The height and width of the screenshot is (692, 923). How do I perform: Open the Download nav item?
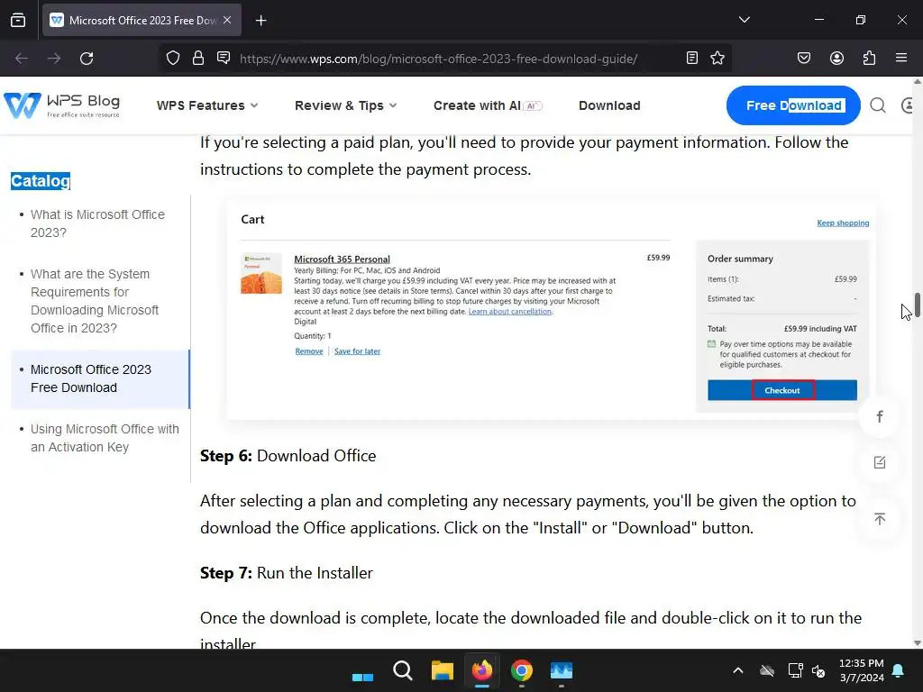[x=609, y=105]
